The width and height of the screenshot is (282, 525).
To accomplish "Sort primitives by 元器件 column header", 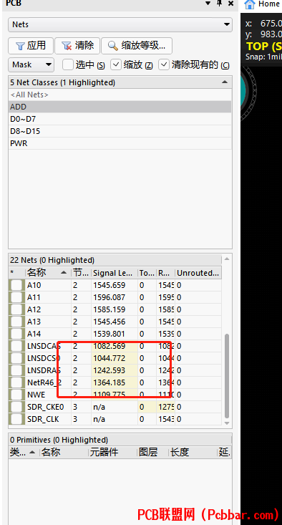I will (112, 453).
